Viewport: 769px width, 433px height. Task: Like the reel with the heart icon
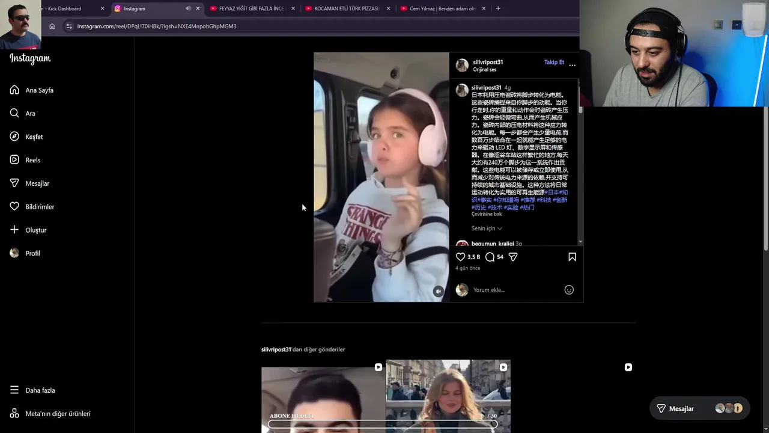point(460,257)
